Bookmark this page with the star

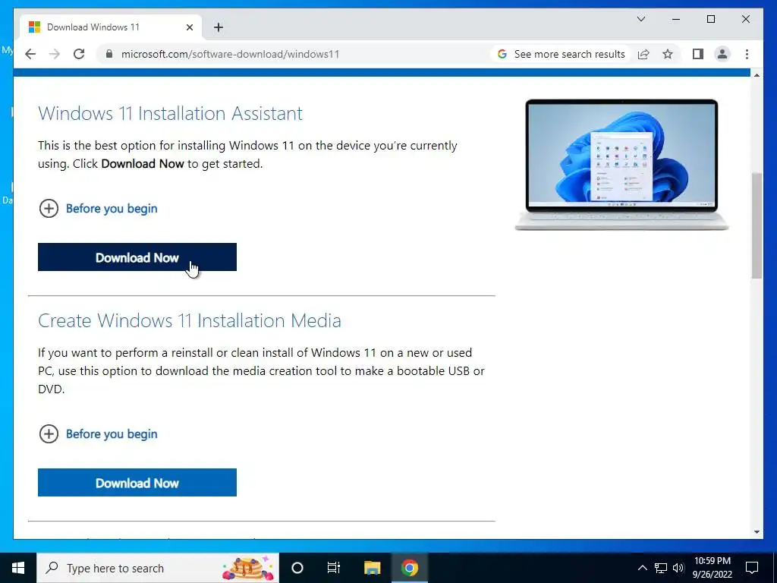click(668, 54)
